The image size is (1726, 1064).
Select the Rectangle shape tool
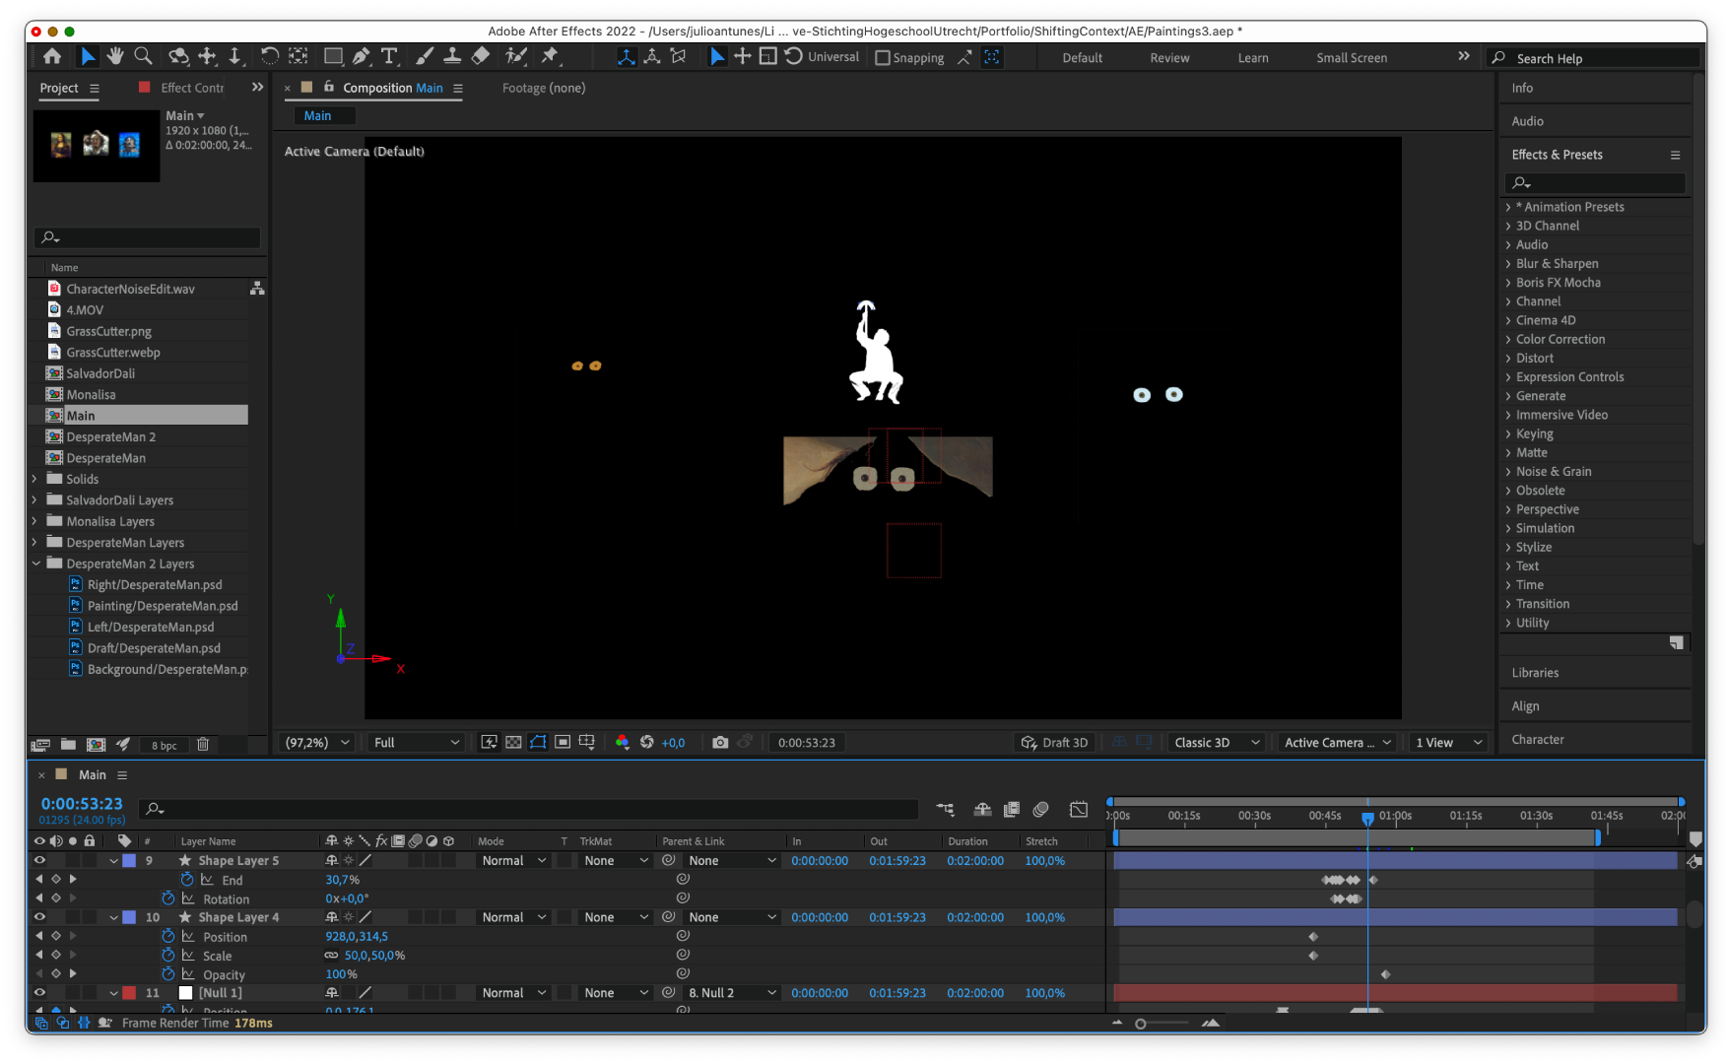pyautogui.click(x=334, y=57)
